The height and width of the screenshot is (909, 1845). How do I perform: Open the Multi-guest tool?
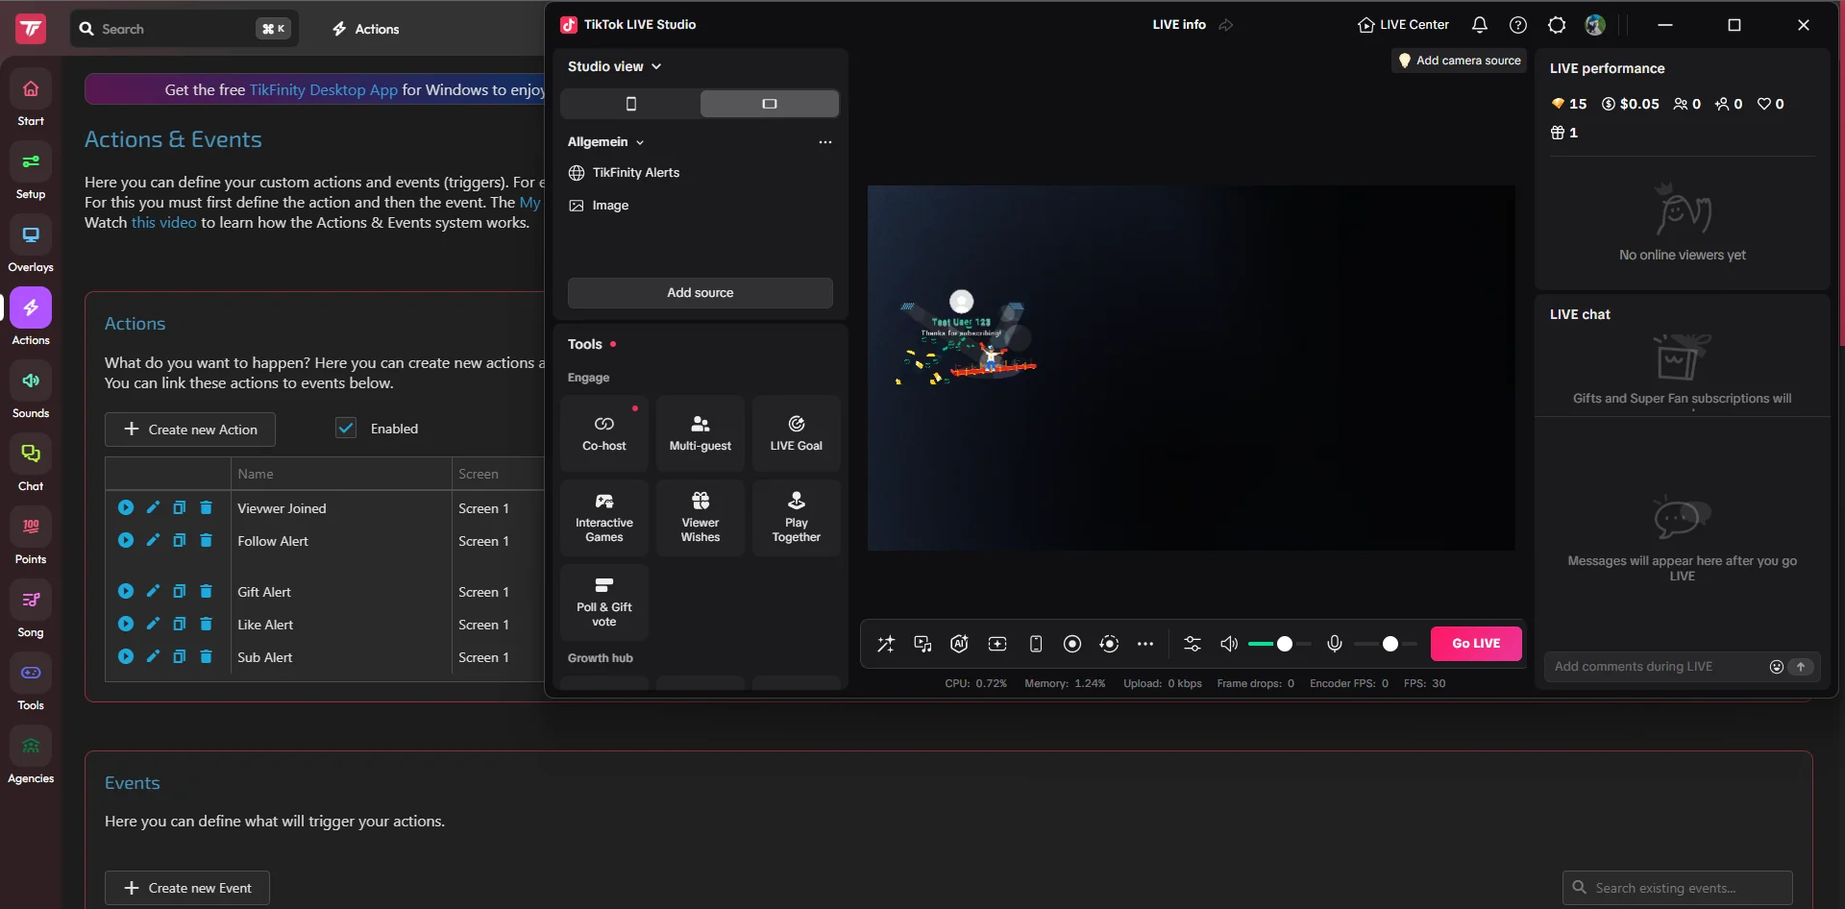pyautogui.click(x=701, y=433)
